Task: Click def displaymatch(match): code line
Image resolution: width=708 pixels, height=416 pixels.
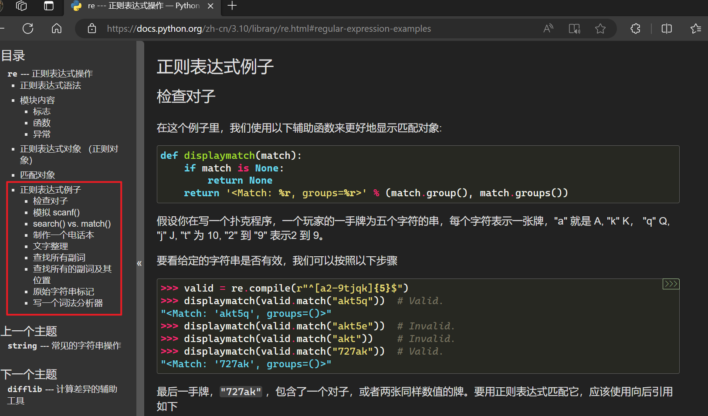Action: coord(231,155)
